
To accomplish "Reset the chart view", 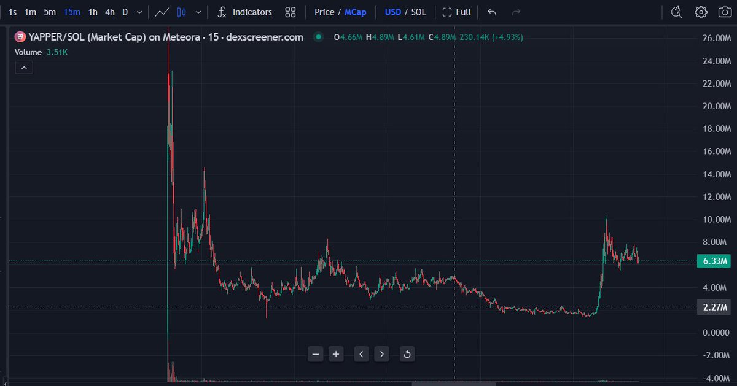I will tap(407, 353).
